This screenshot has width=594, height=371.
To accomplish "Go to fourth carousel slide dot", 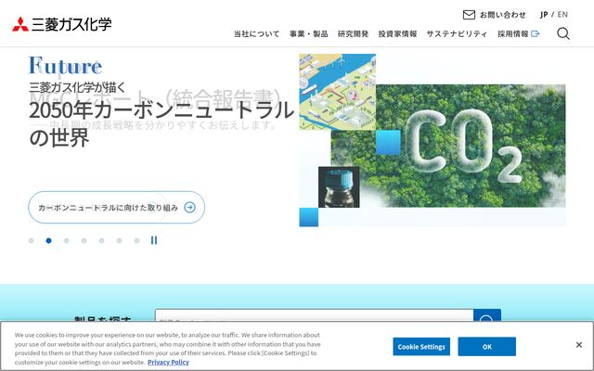I will (84, 241).
